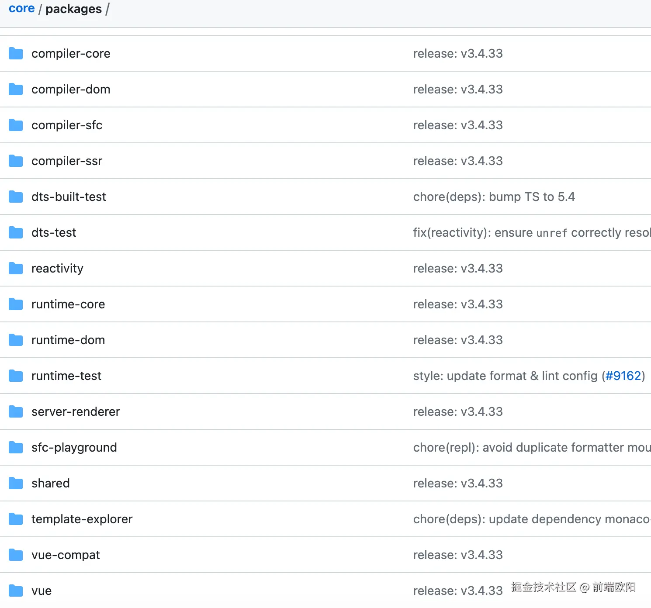Open the runtime-core directory link
The height and width of the screenshot is (608, 651).
[68, 304]
